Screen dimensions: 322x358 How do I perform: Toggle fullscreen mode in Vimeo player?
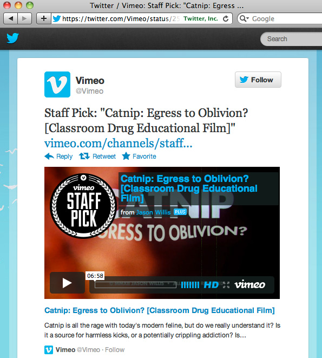226,285
